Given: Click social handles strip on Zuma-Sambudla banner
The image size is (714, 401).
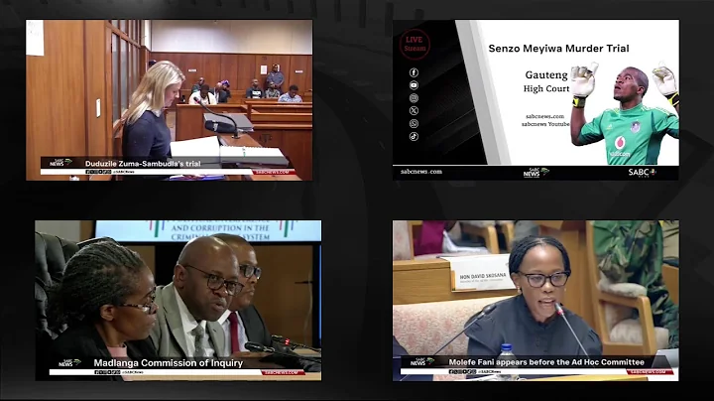Looking at the screenshot, I should (110, 172).
